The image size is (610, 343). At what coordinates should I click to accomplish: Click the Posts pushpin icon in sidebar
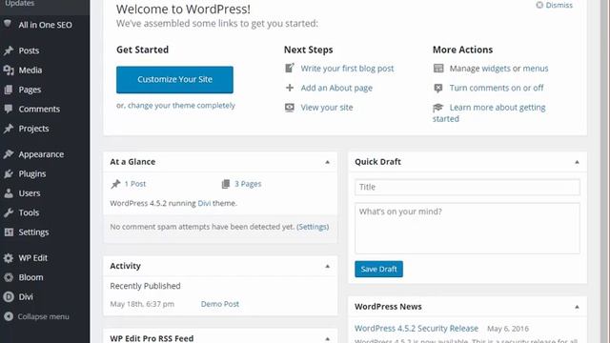point(9,50)
